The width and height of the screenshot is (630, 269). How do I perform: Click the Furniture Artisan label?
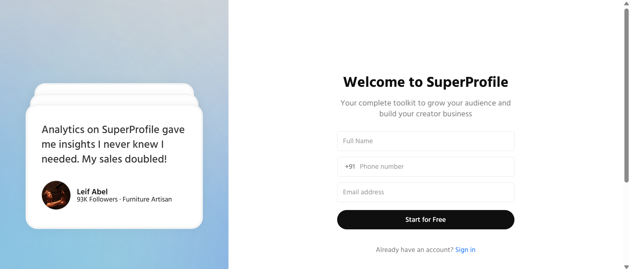tap(147, 200)
